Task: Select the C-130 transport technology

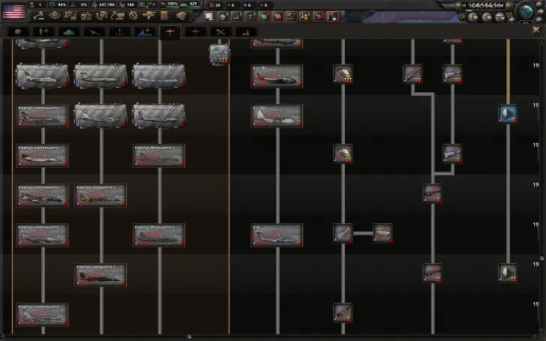Action: click(x=277, y=116)
